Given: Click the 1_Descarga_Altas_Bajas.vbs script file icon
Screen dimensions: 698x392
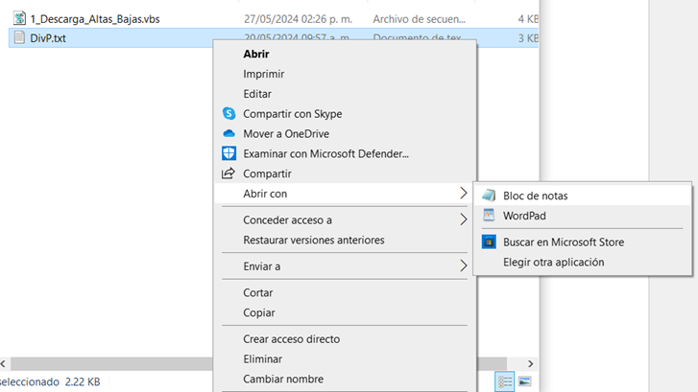Looking at the screenshot, I should pos(19,18).
